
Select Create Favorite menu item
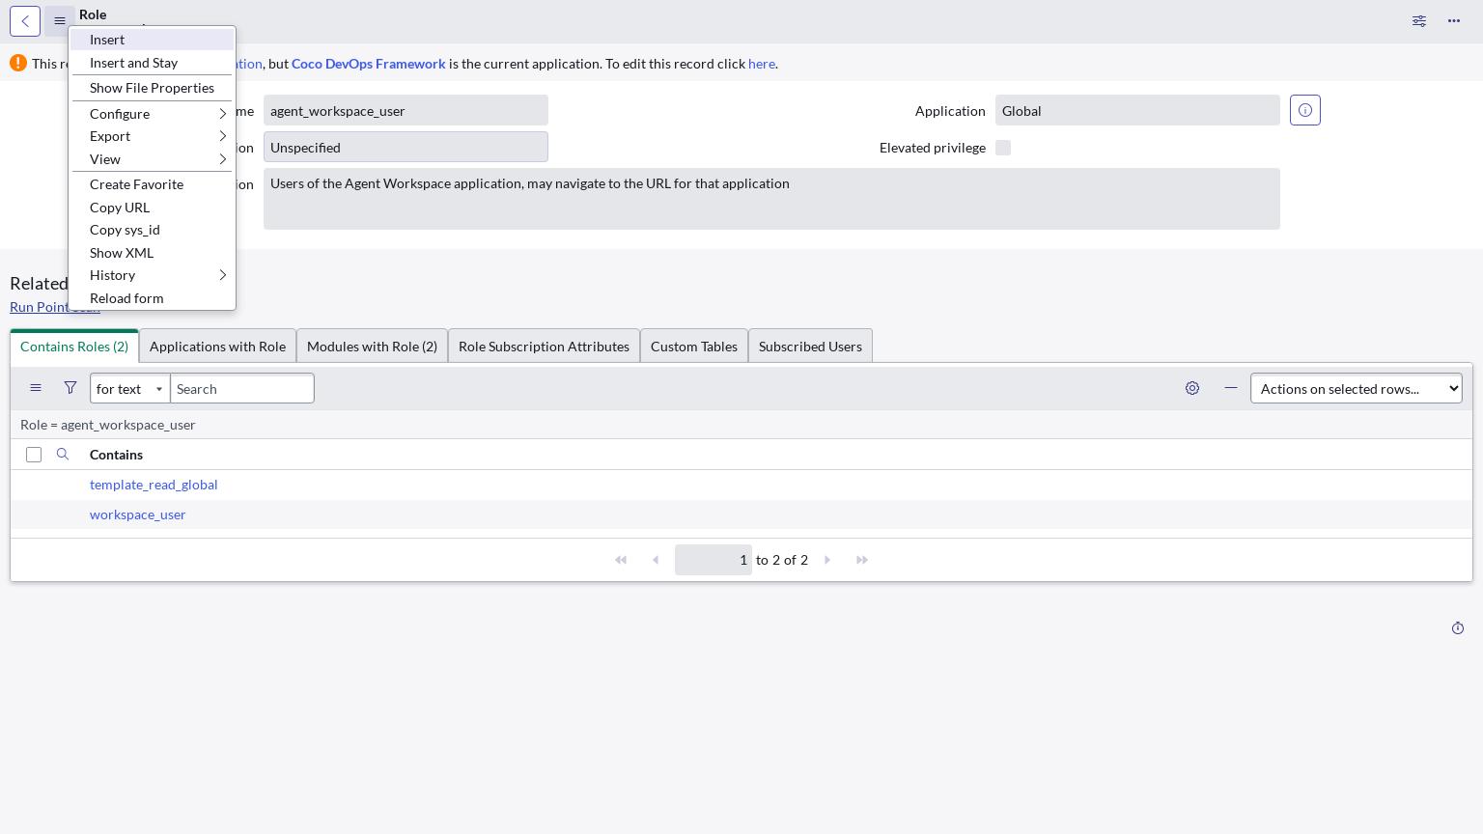pos(152,184)
